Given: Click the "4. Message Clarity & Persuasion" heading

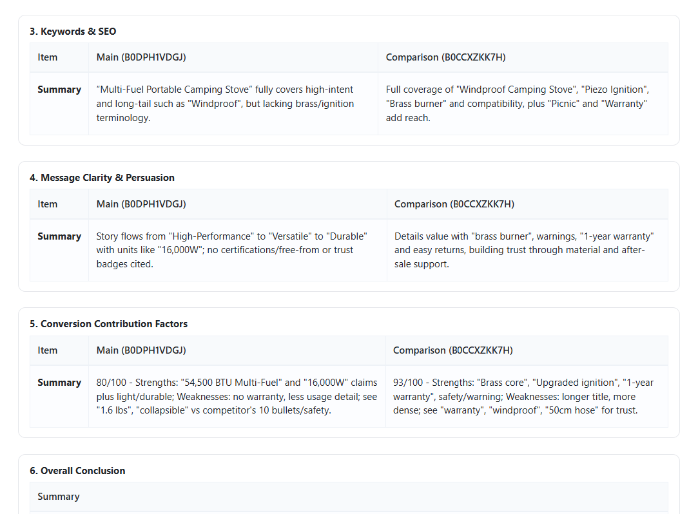Looking at the screenshot, I should (102, 177).
